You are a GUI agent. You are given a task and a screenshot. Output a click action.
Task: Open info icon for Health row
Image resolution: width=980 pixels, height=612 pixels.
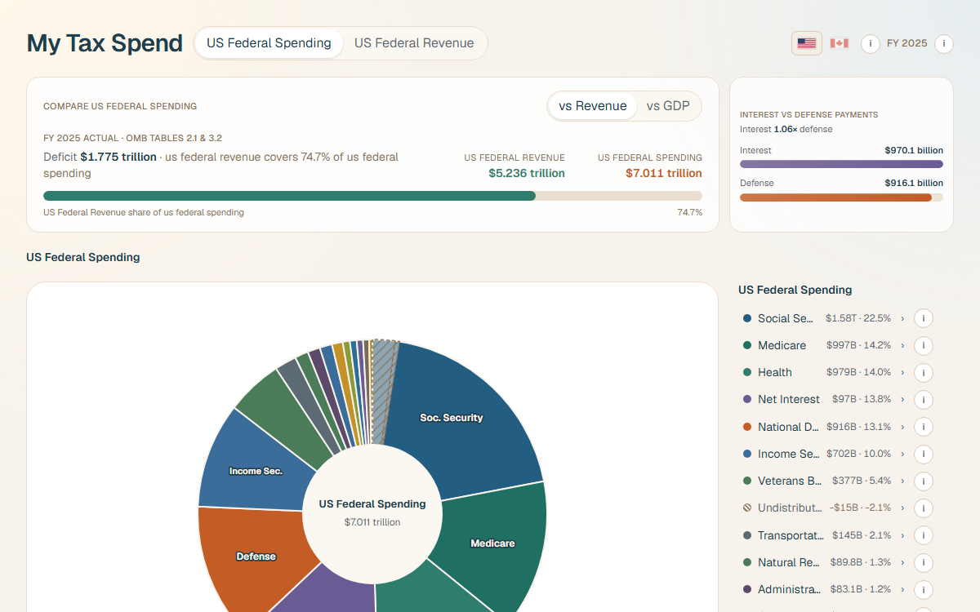tap(923, 372)
